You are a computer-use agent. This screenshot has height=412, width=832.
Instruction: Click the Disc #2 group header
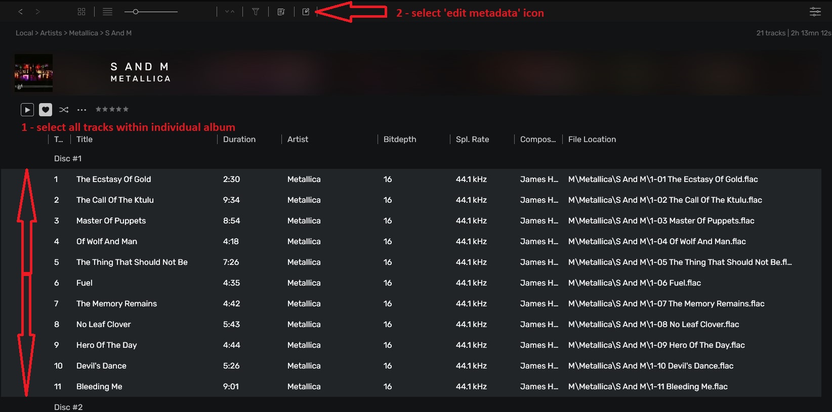pos(68,407)
